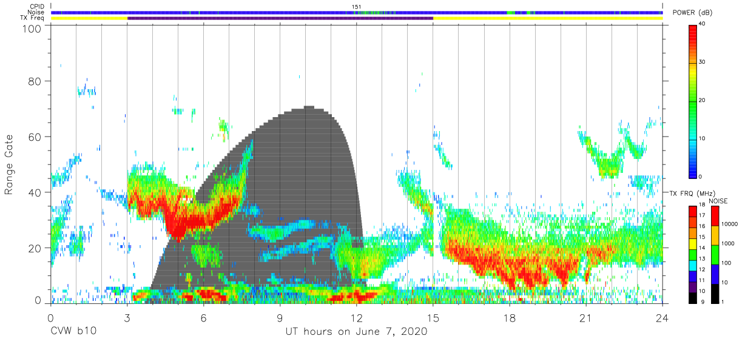Click the 40 tick on the power colorbar
Screen dimensions: 745x344
tap(702, 24)
